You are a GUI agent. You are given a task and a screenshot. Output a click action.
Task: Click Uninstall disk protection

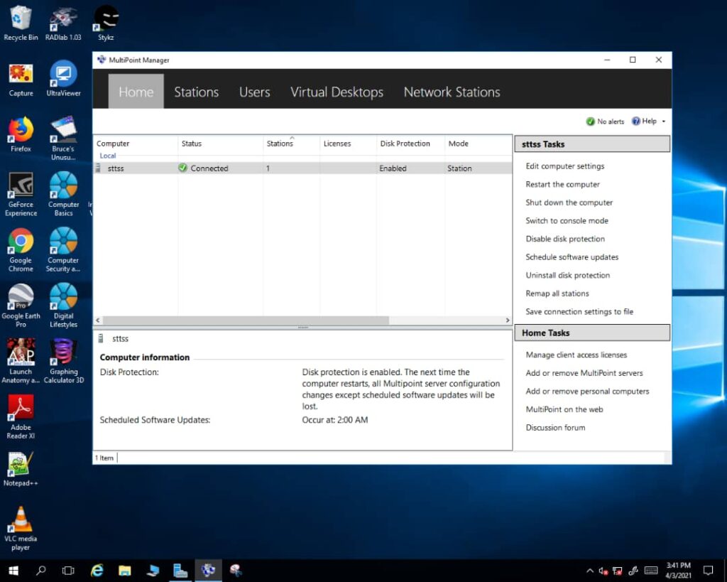[567, 275]
